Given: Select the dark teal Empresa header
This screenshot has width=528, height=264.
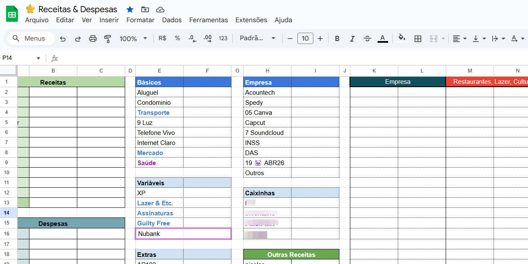Looking at the screenshot, I should [x=398, y=82].
